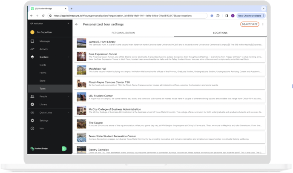Click the McMahon Hall thumbnail
The width and height of the screenshot is (293, 173).
pyautogui.click(x=81, y=70)
